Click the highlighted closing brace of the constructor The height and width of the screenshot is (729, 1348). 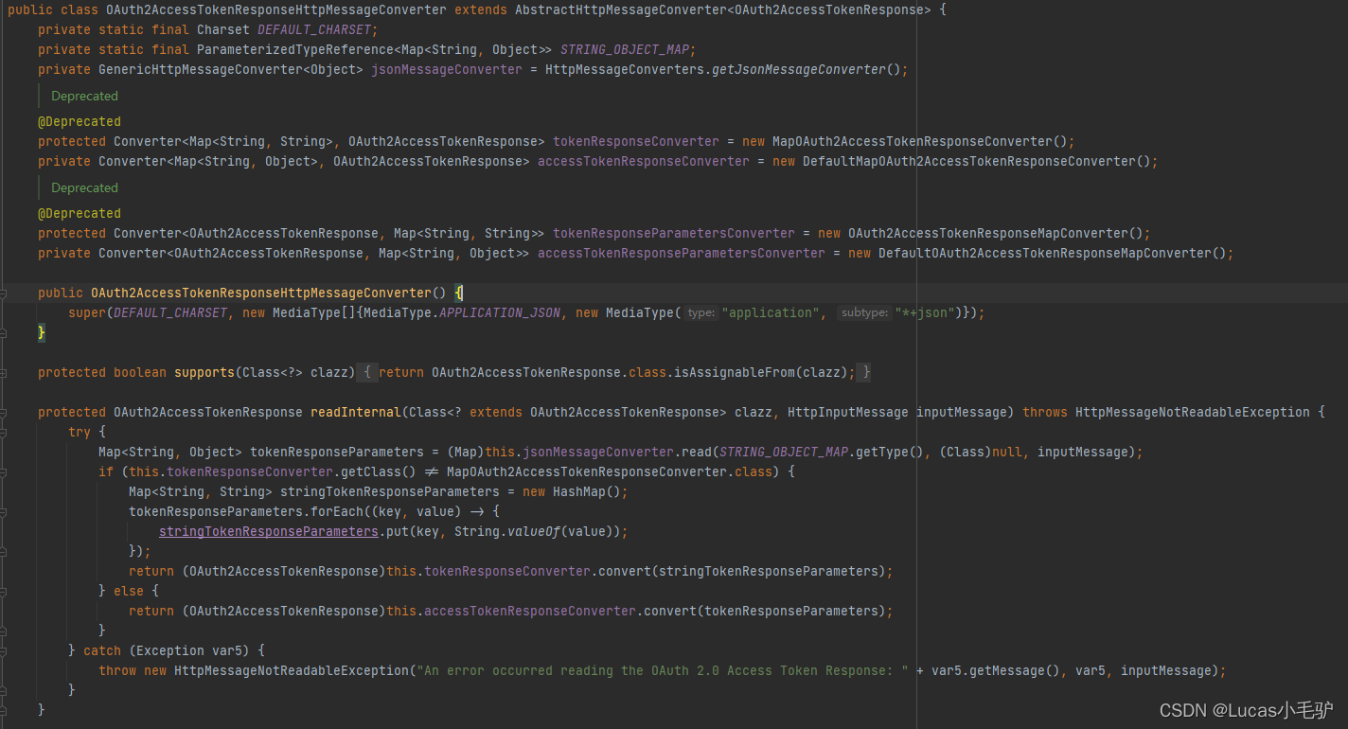pyautogui.click(x=42, y=333)
